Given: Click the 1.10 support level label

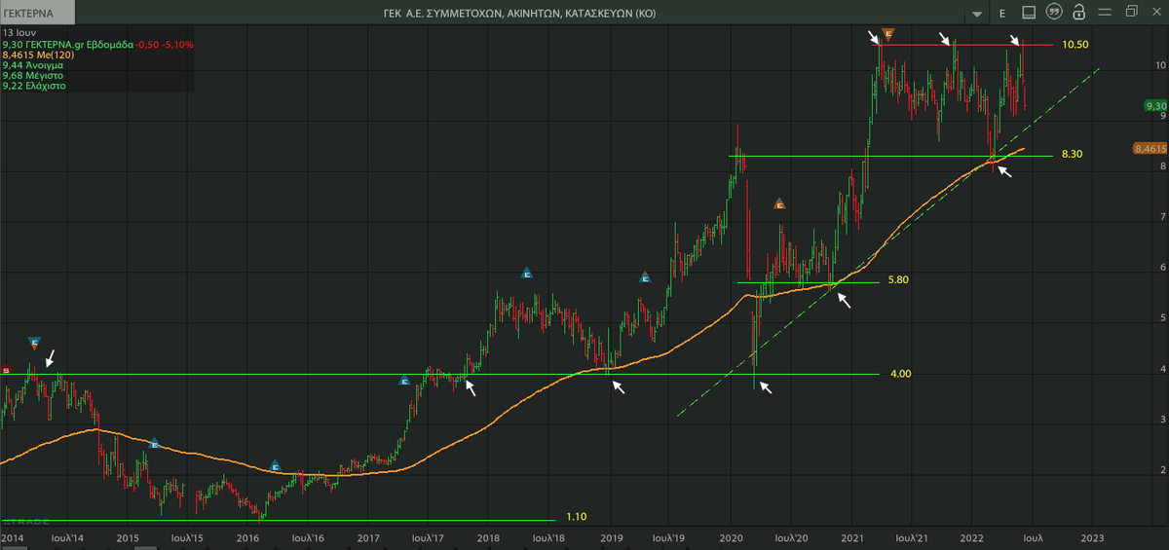Looking at the screenshot, I should click(577, 517).
